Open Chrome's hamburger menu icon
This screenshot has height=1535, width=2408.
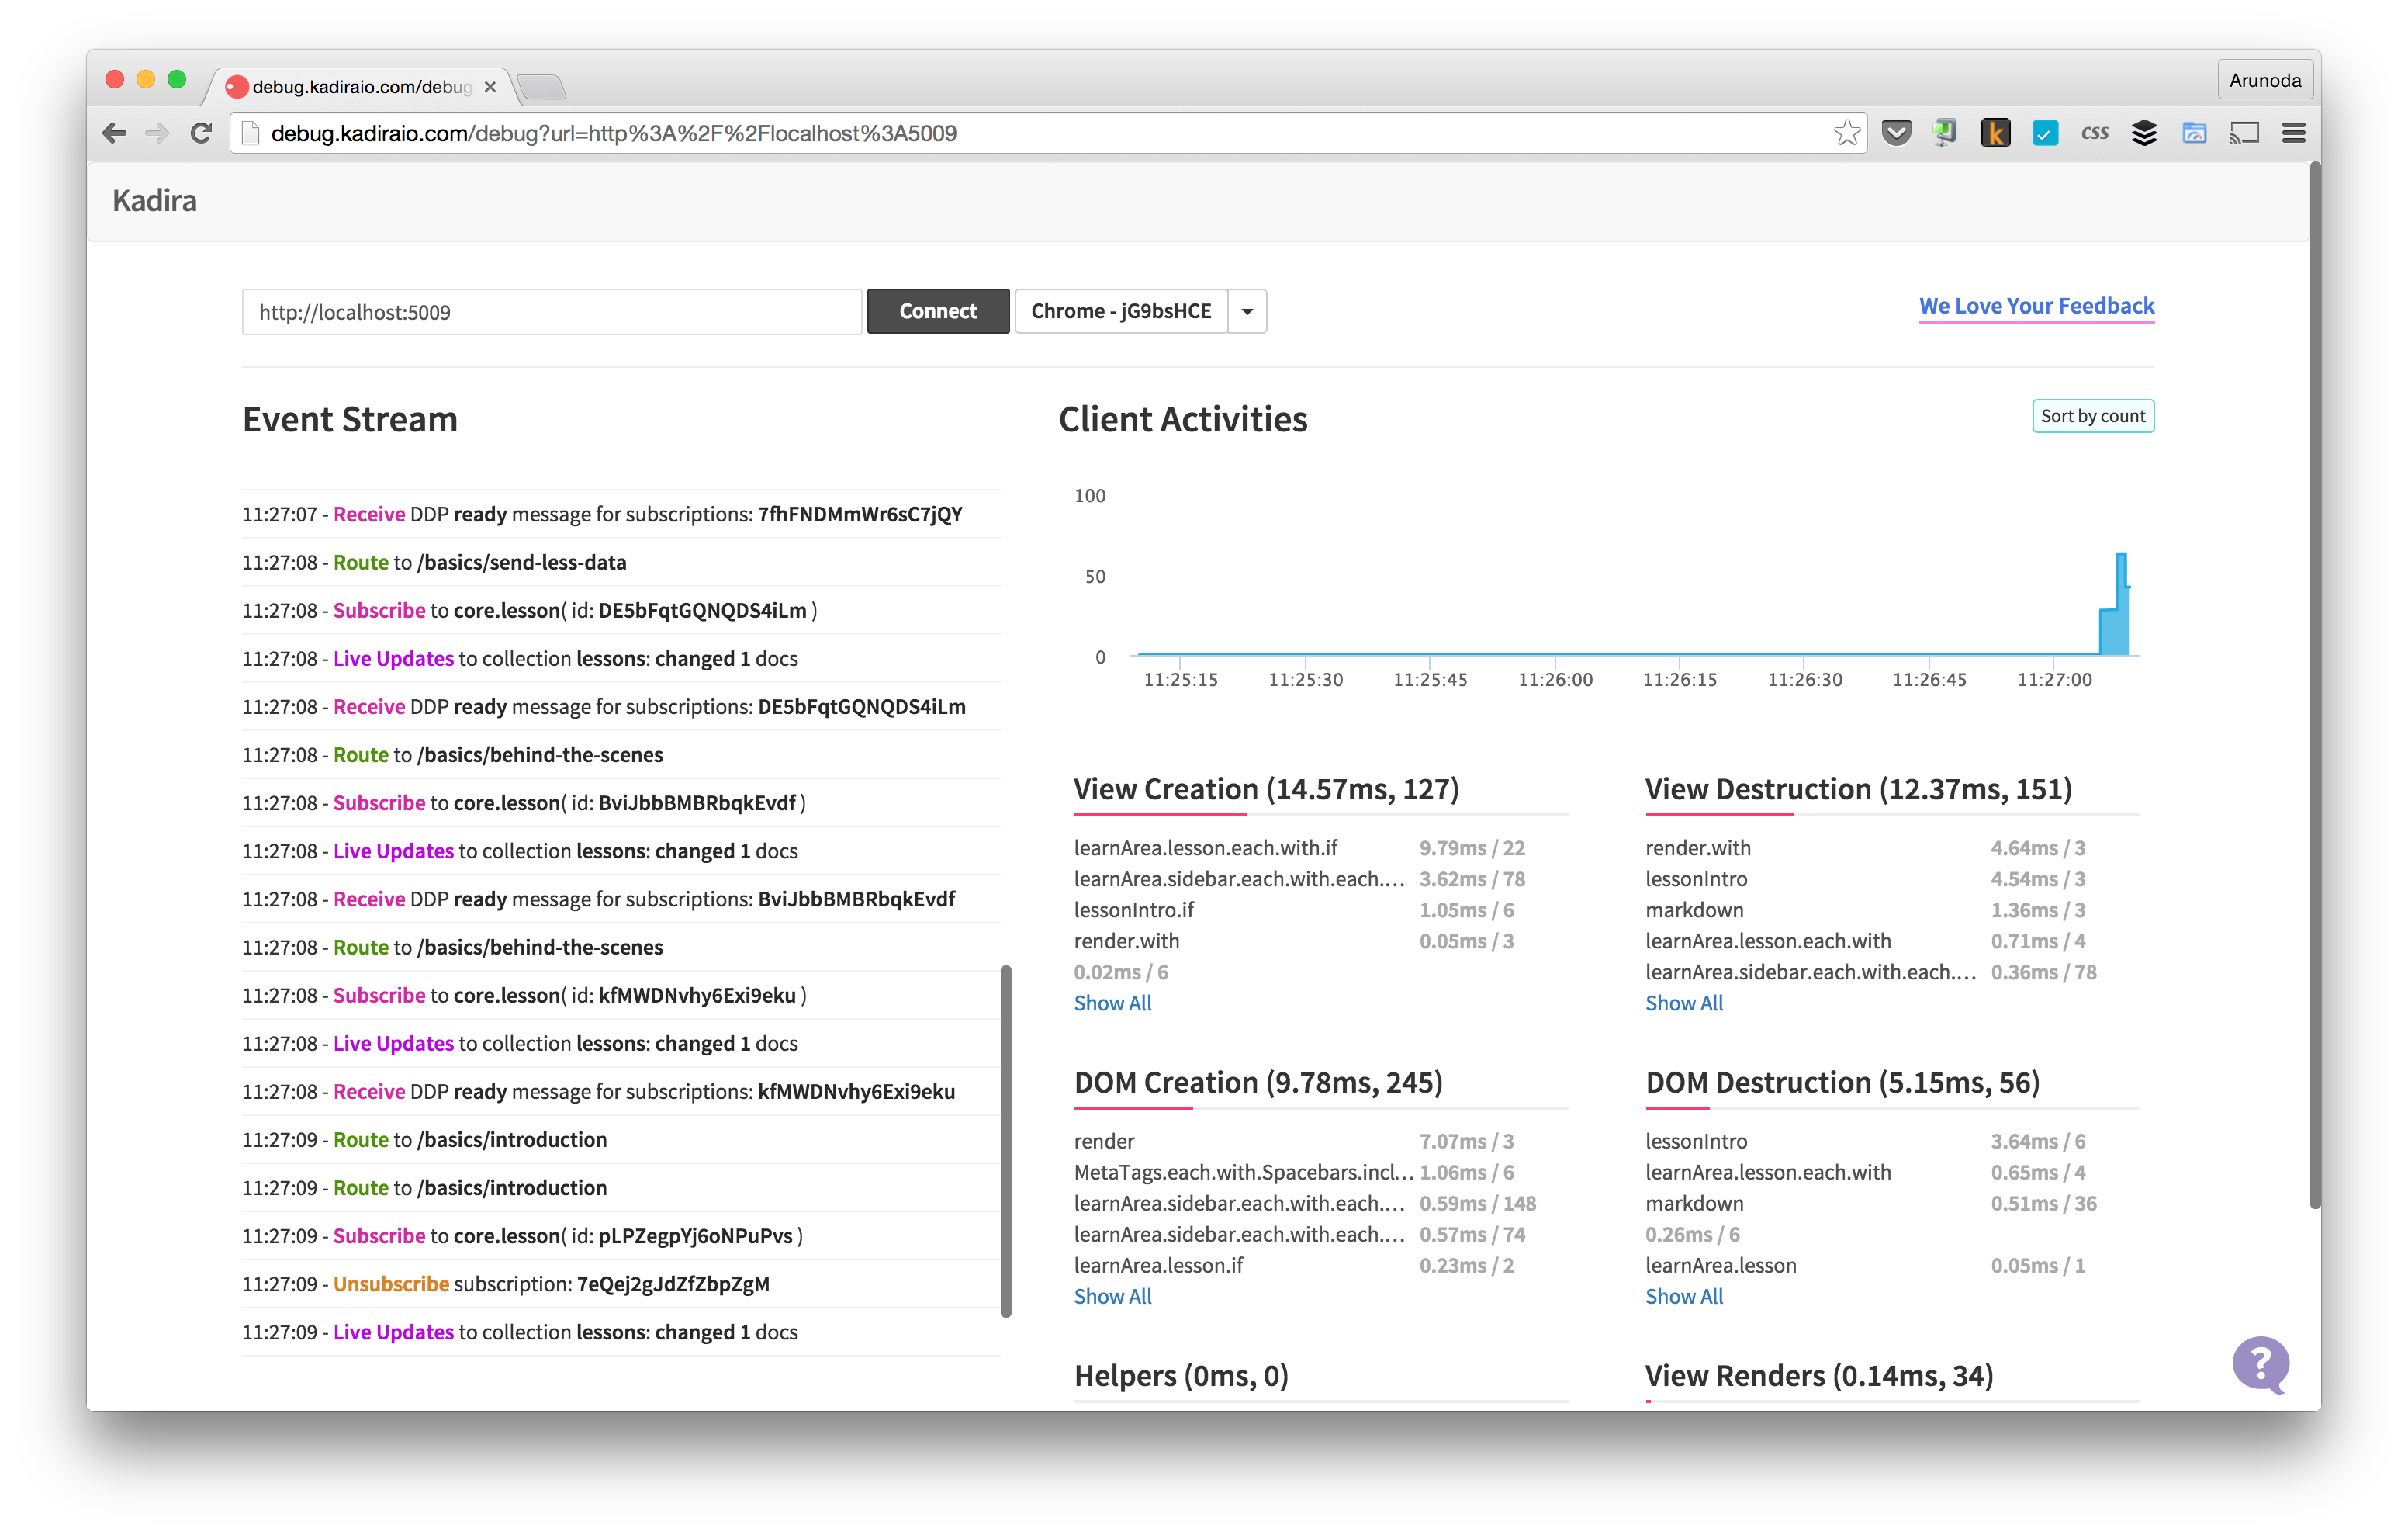pos(2293,131)
